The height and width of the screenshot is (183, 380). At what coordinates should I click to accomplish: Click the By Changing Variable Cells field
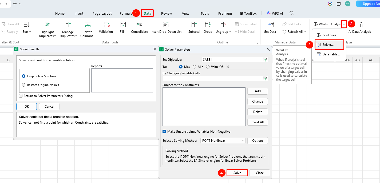(x=212, y=78)
